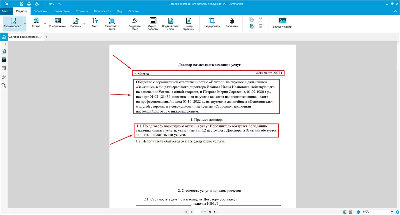Open the Файл menu

(x=6, y=11)
